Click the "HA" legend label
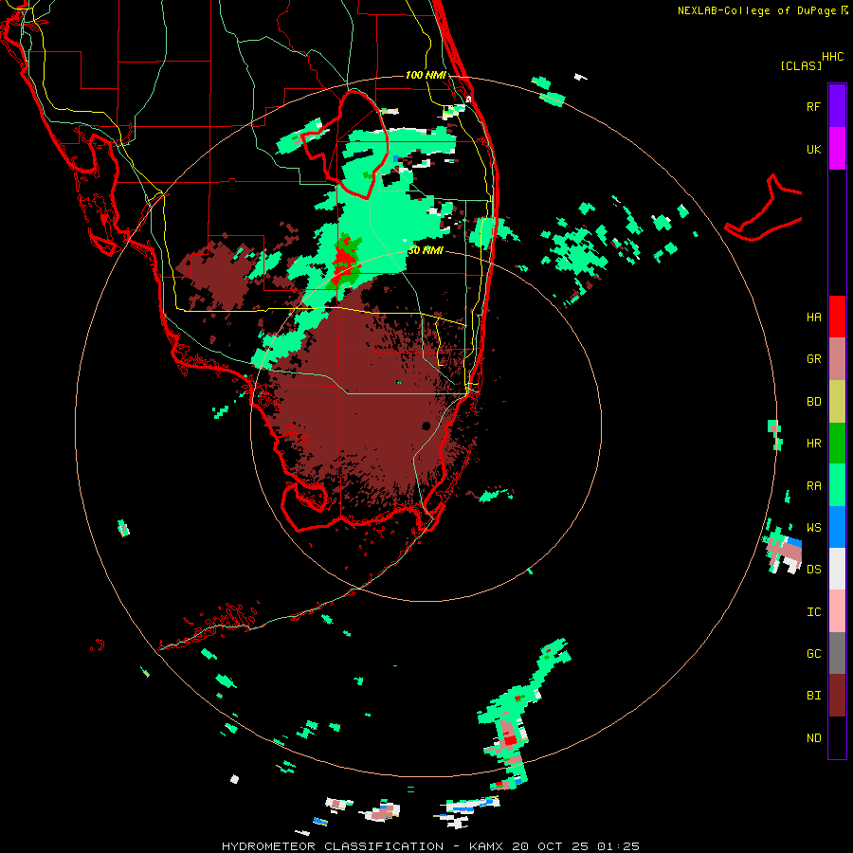 (x=813, y=318)
